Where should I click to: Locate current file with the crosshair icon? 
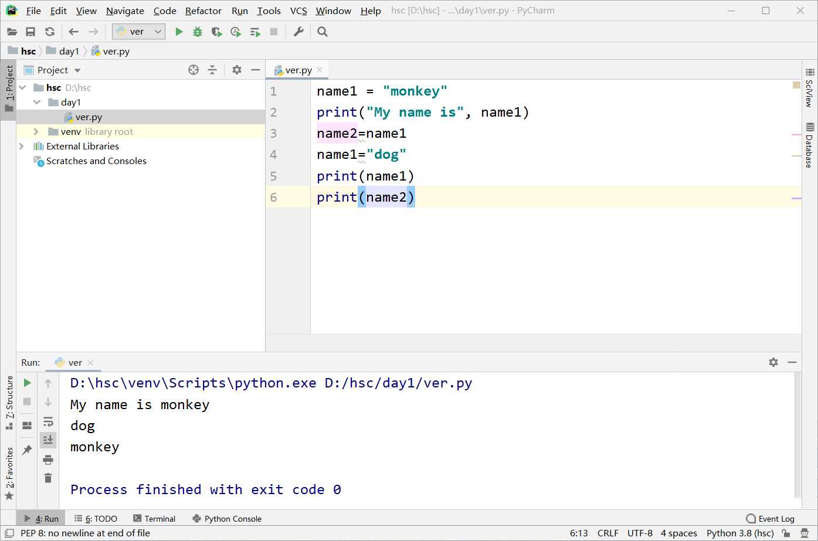(194, 70)
